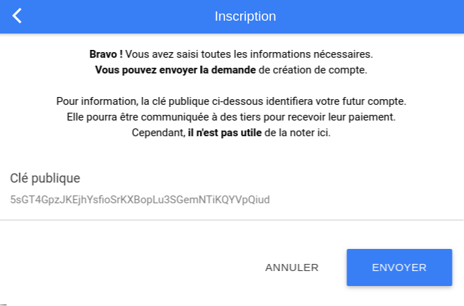Click the blue header bar beside the title
The image size is (464, 306).
coord(370,16)
